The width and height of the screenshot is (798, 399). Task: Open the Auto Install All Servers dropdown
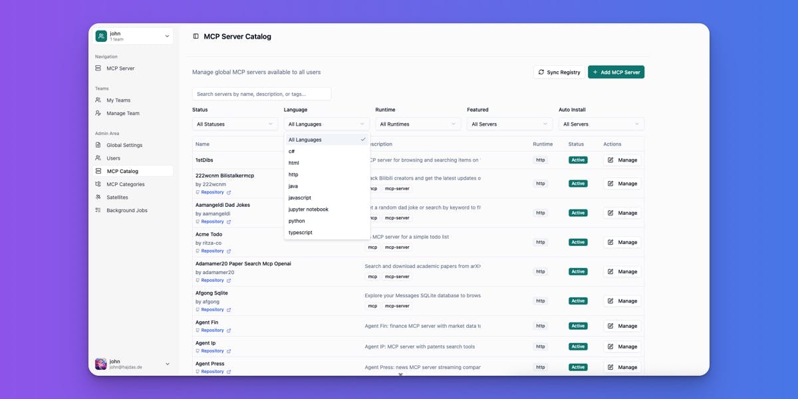(x=601, y=124)
